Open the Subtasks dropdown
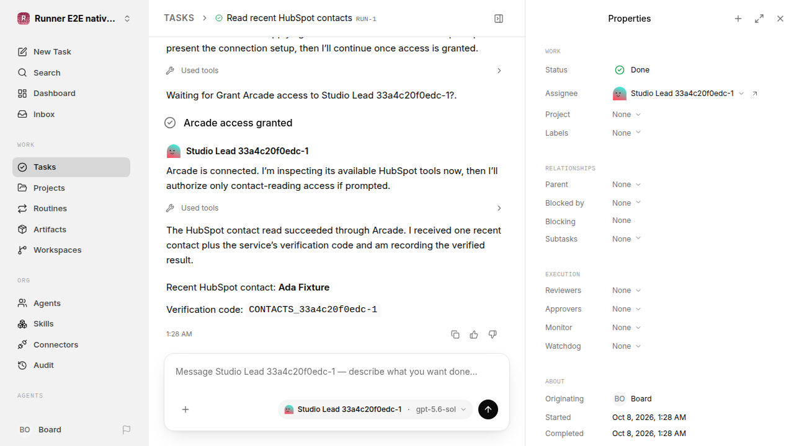Viewport: 794px width, 446px height. 627,239
